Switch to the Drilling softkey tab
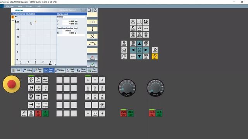The image size is (248, 139). [27, 70]
